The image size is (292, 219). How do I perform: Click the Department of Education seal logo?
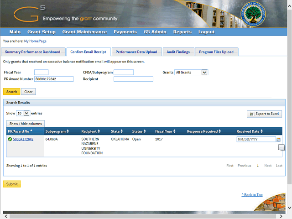pos(253,14)
